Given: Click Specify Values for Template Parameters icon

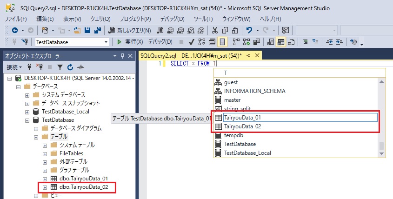Looking at the screenshot, I should [x=353, y=42].
